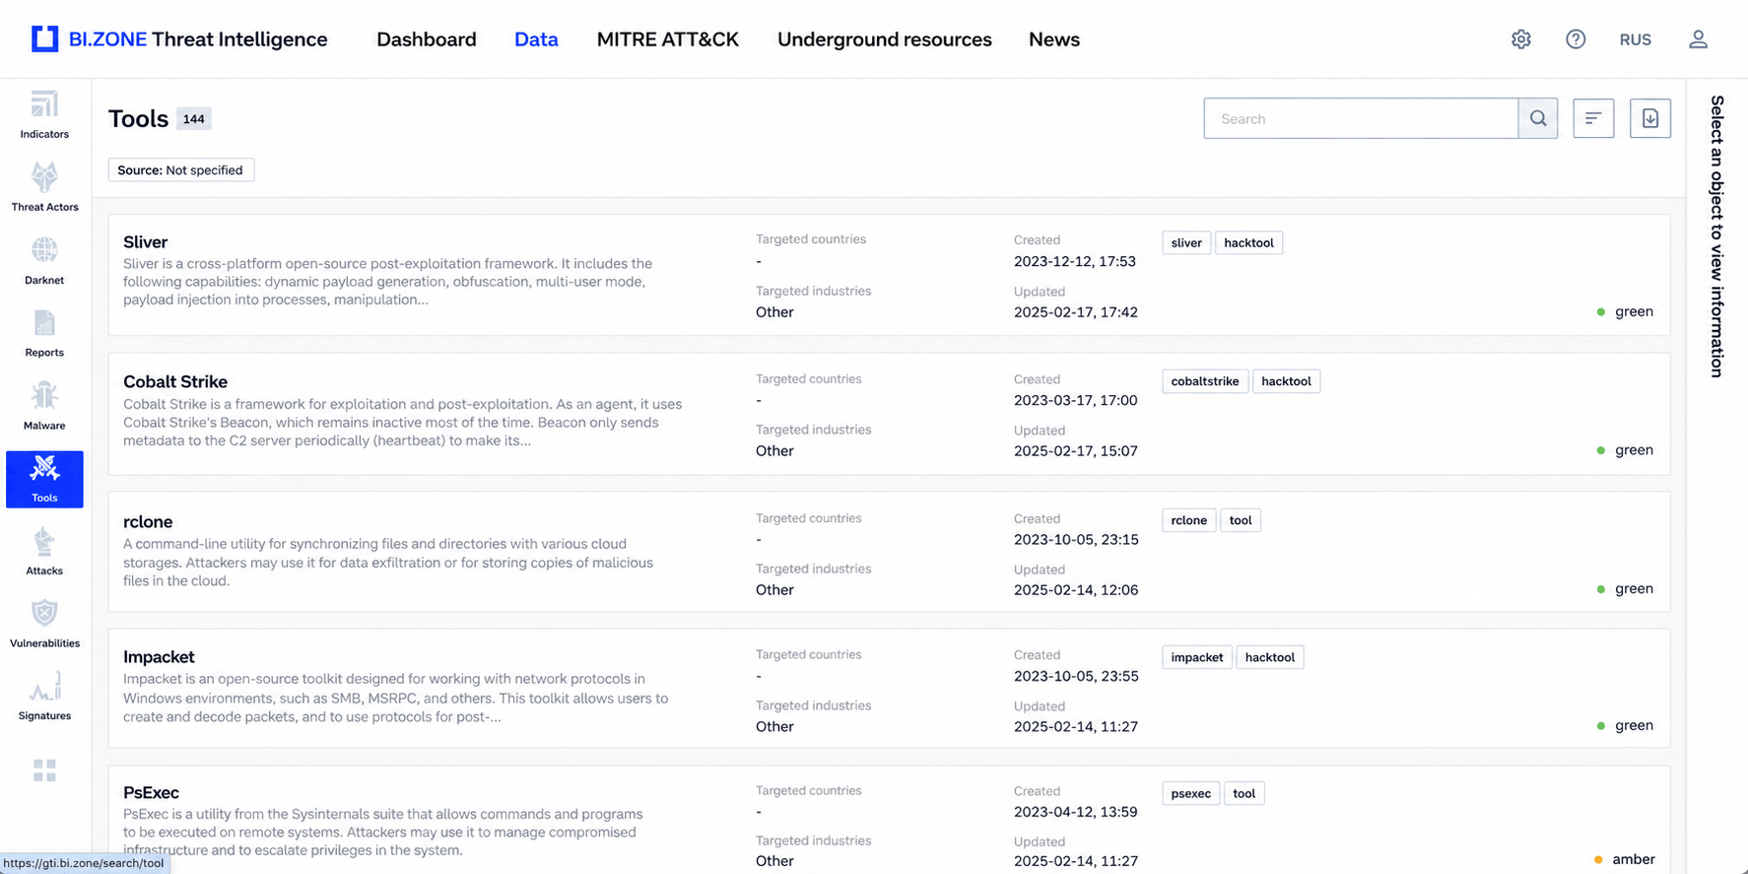The image size is (1748, 874).
Task: Open the News tab
Action: click(1054, 39)
